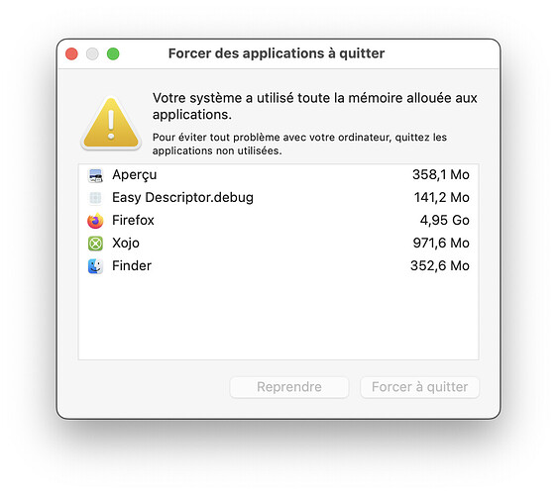Close the dialog with the red button
Viewport: 558px width, 495px height.
tap(71, 54)
